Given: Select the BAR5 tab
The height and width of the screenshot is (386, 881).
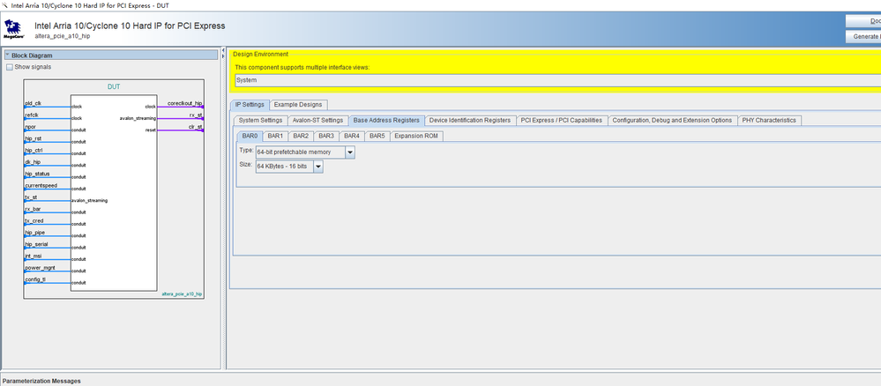Looking at the screenshot, I should pyautogui.click(x=377, y=136).
